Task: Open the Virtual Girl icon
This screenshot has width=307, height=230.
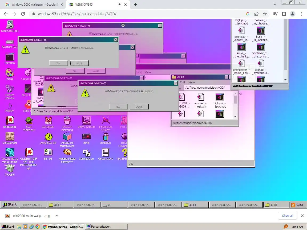Action: [x=10, y=138]
